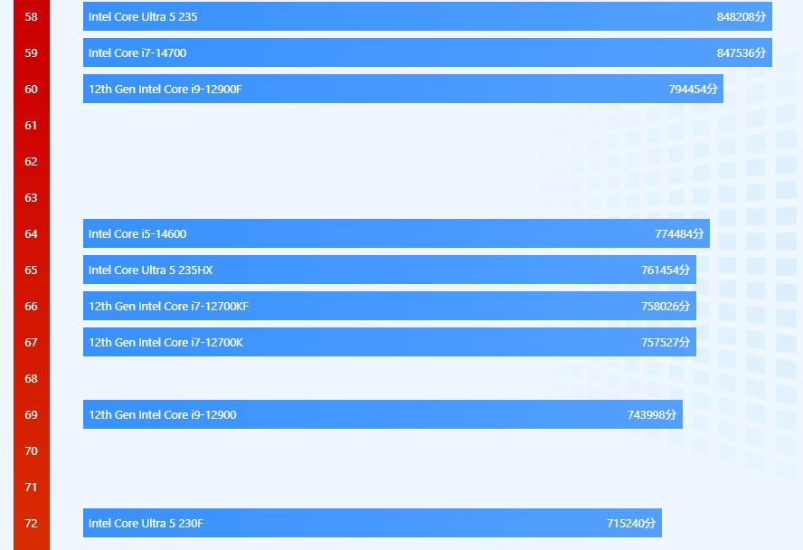Click rank number 64
803x550 pixels.
[32, 234]
